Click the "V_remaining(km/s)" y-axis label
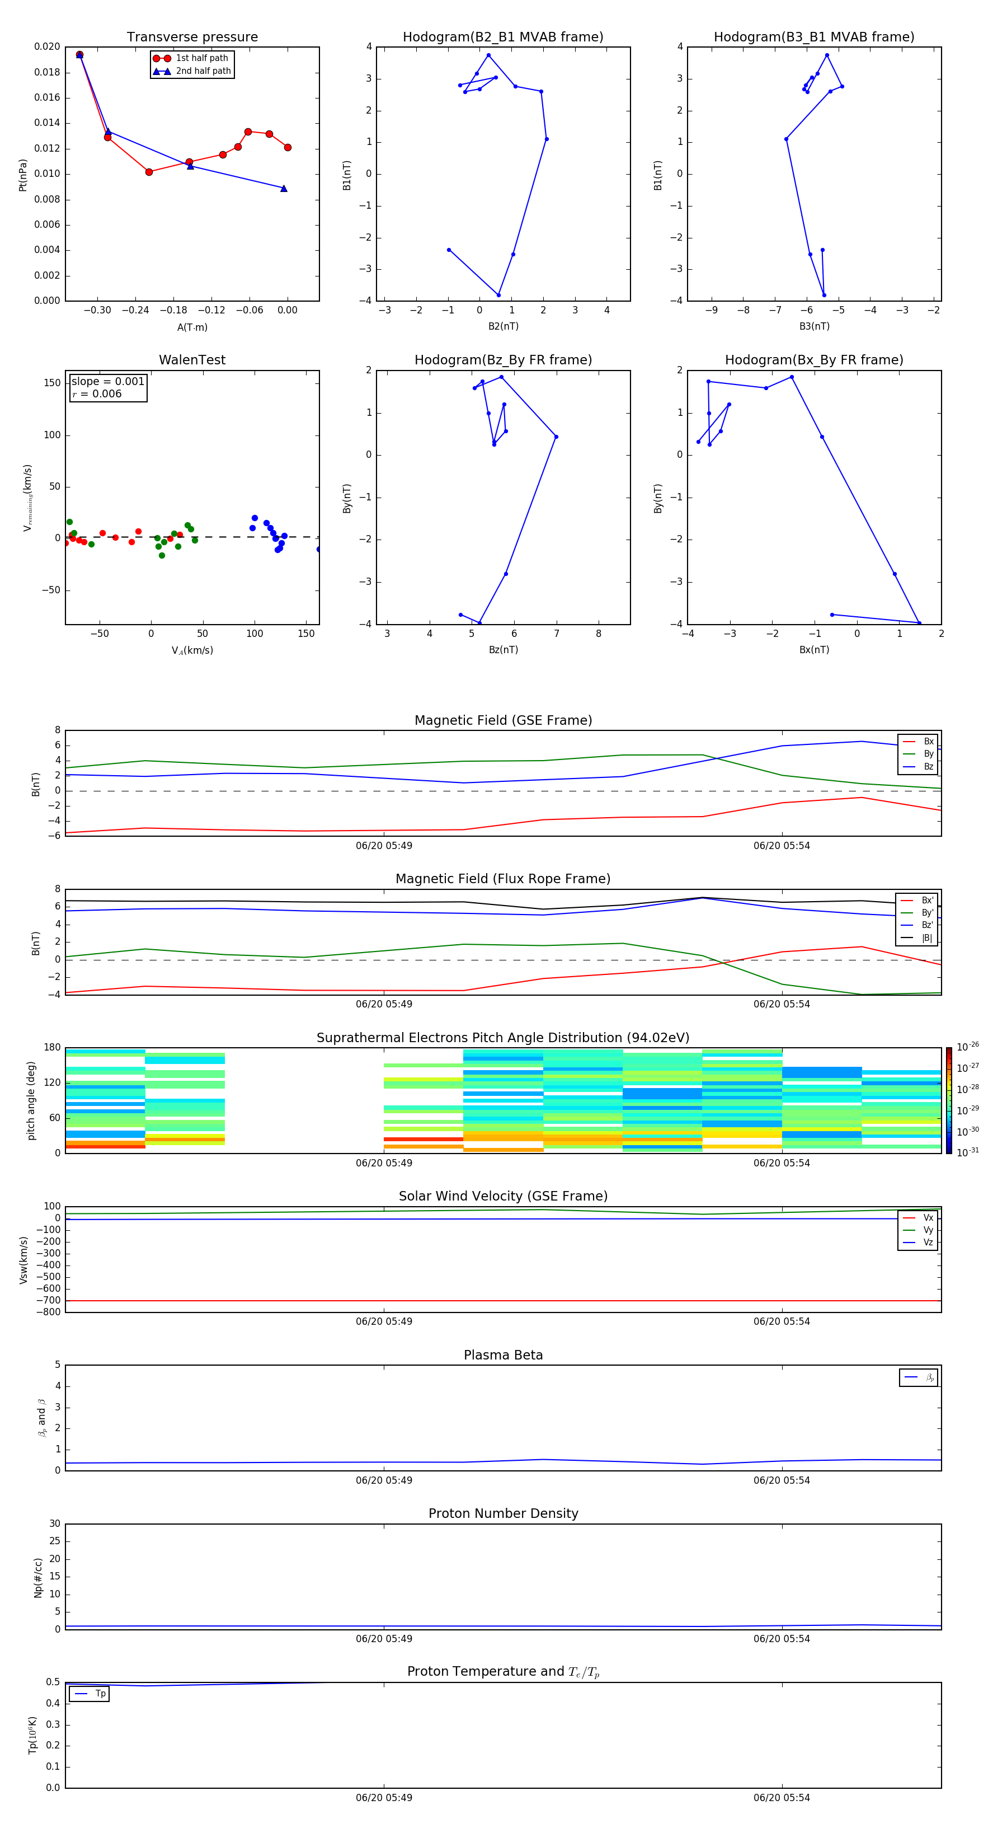The height and width of the screenshot is (1847, 1007). point(27,498)
